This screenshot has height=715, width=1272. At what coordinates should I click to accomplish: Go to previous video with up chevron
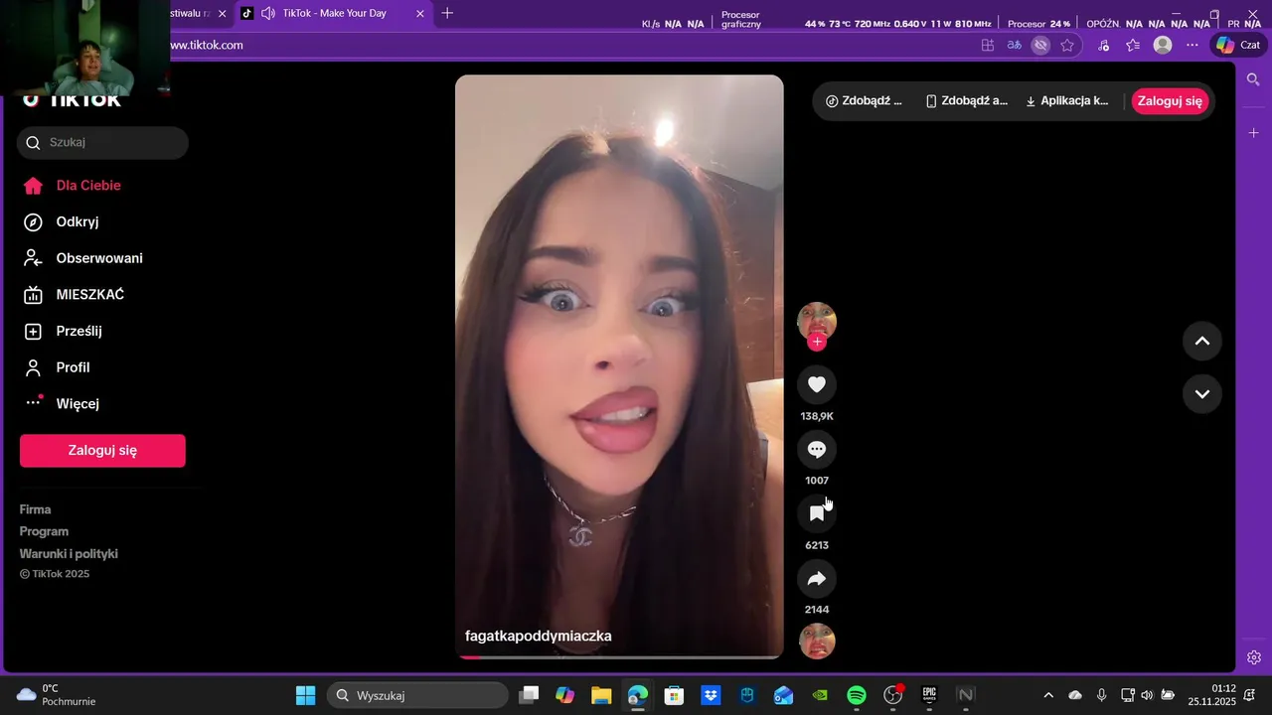click(1201, 341)
